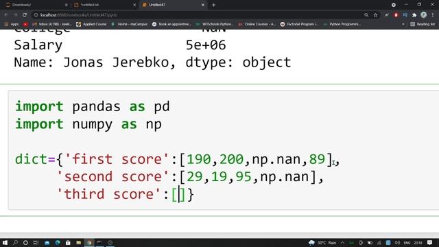439x247 pixels.
Task: Open the Windows notification center
Action: click(430, 242)
